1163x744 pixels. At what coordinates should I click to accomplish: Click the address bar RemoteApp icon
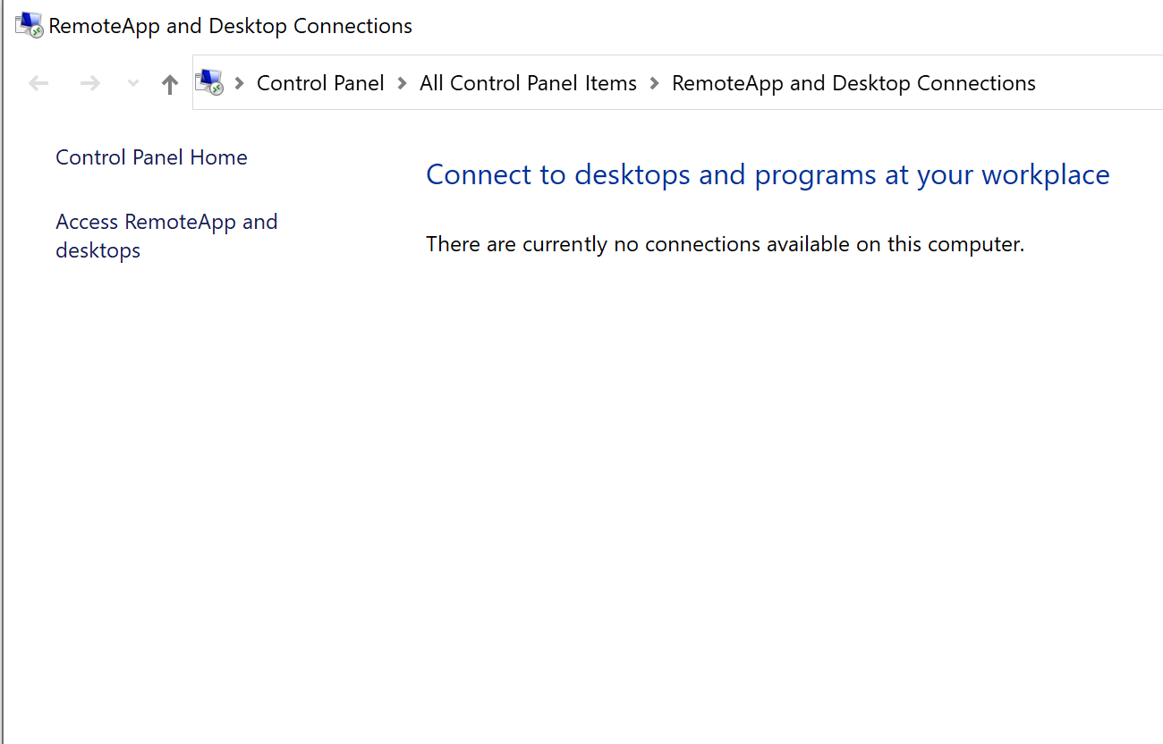[209, 82]
